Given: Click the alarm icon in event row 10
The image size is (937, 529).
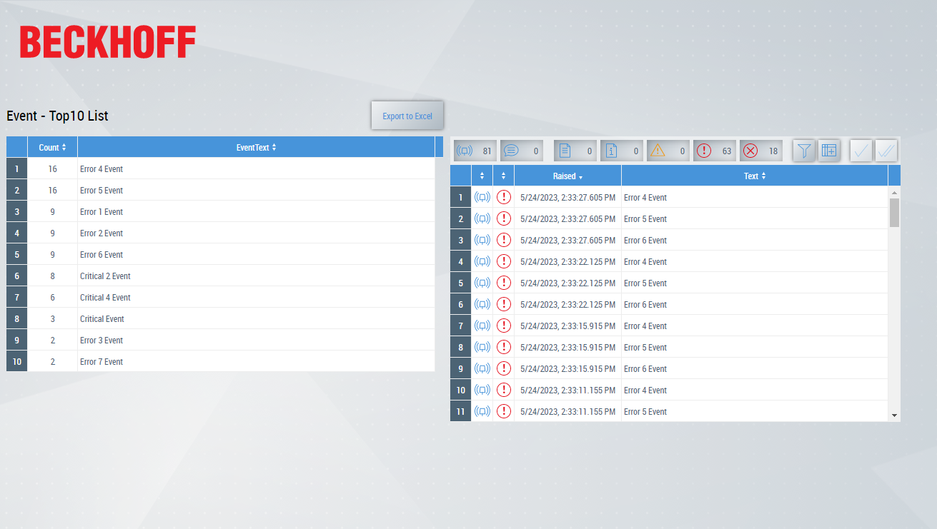Looking at the screenshot, I should 482,390.
